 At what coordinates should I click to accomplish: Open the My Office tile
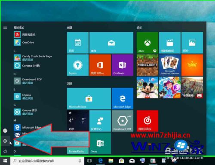(100, 65)
